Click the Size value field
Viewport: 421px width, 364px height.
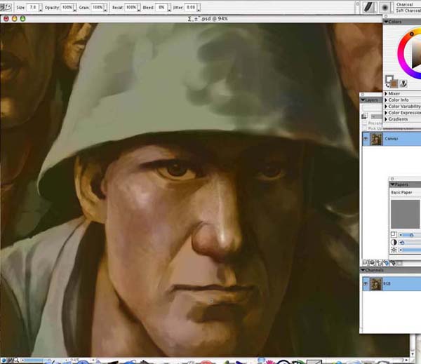(33, 7)
